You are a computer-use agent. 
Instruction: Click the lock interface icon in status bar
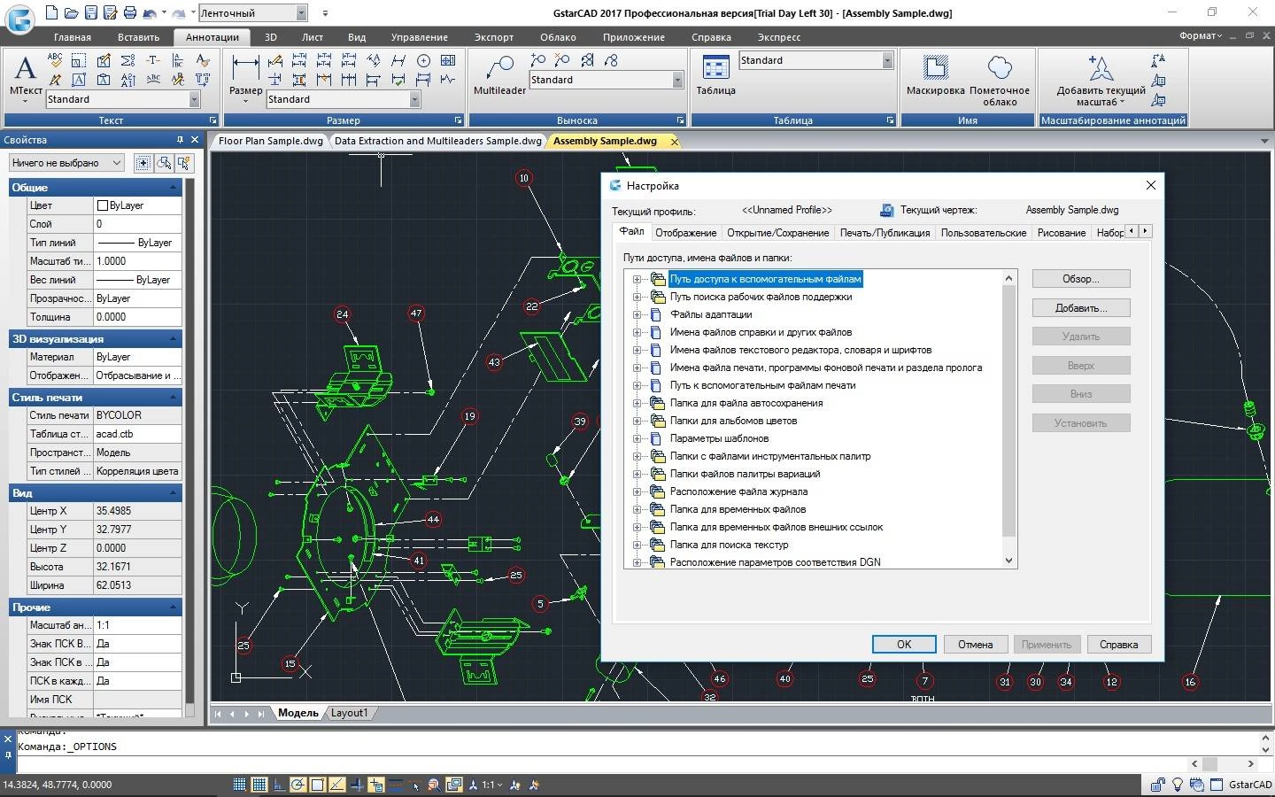pos(1157,785)
